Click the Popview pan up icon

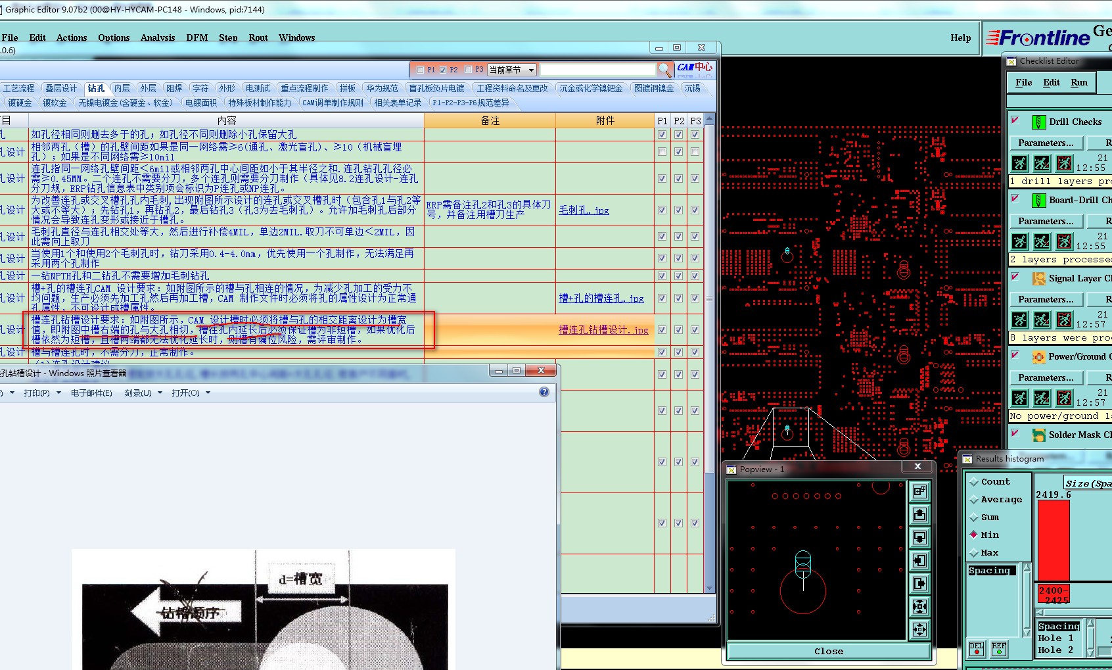919,514
